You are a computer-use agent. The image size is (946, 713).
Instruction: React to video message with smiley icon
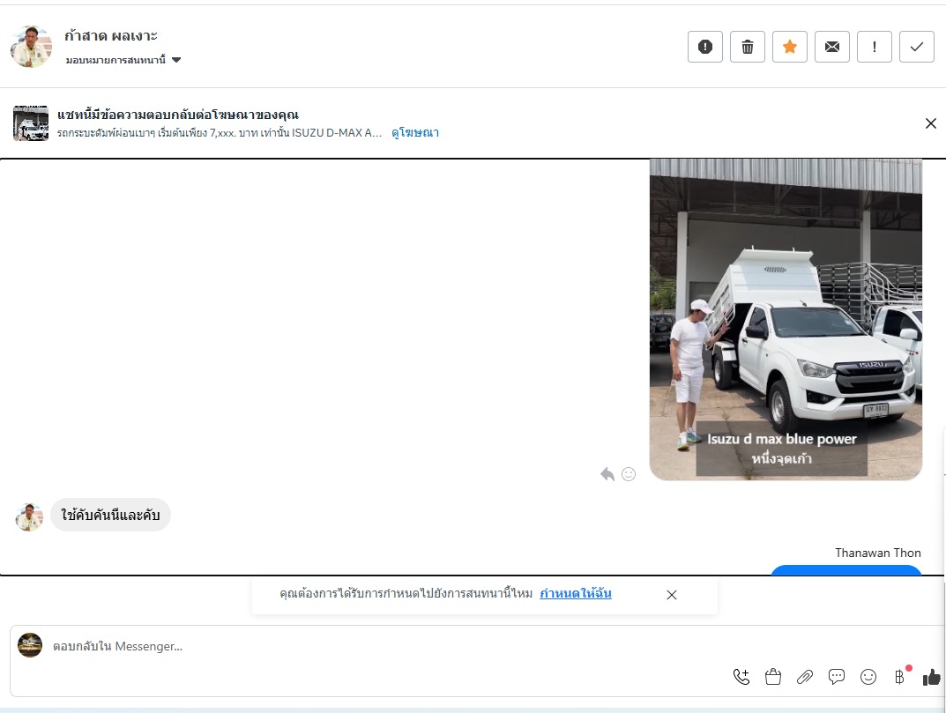[629, 474]
